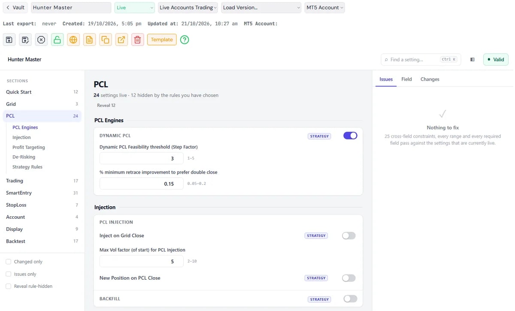The image size is (515, 311).
Task: Open the Account section
Action: [42, 217]
